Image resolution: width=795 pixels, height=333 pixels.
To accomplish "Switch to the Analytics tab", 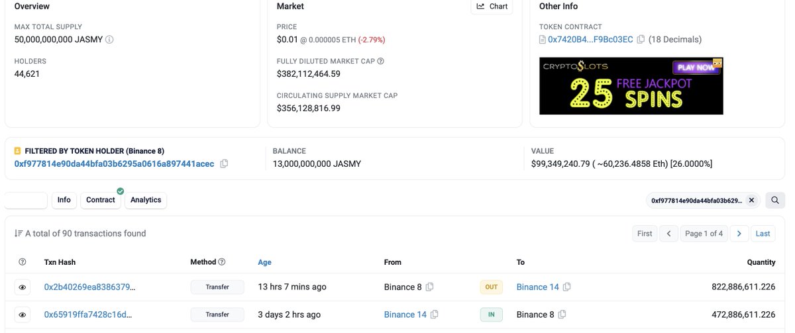I will [146, 200].
